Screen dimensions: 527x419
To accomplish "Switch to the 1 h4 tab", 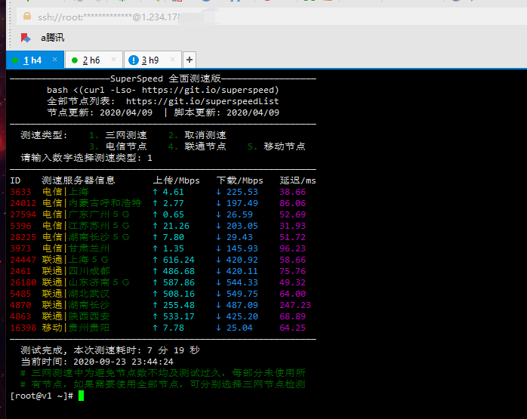I will coord(32,60).
